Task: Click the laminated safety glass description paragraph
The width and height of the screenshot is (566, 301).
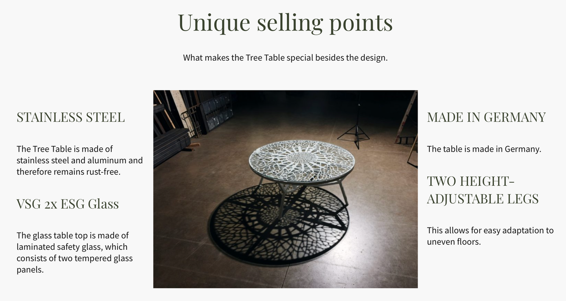Action: tap(74, 252)
